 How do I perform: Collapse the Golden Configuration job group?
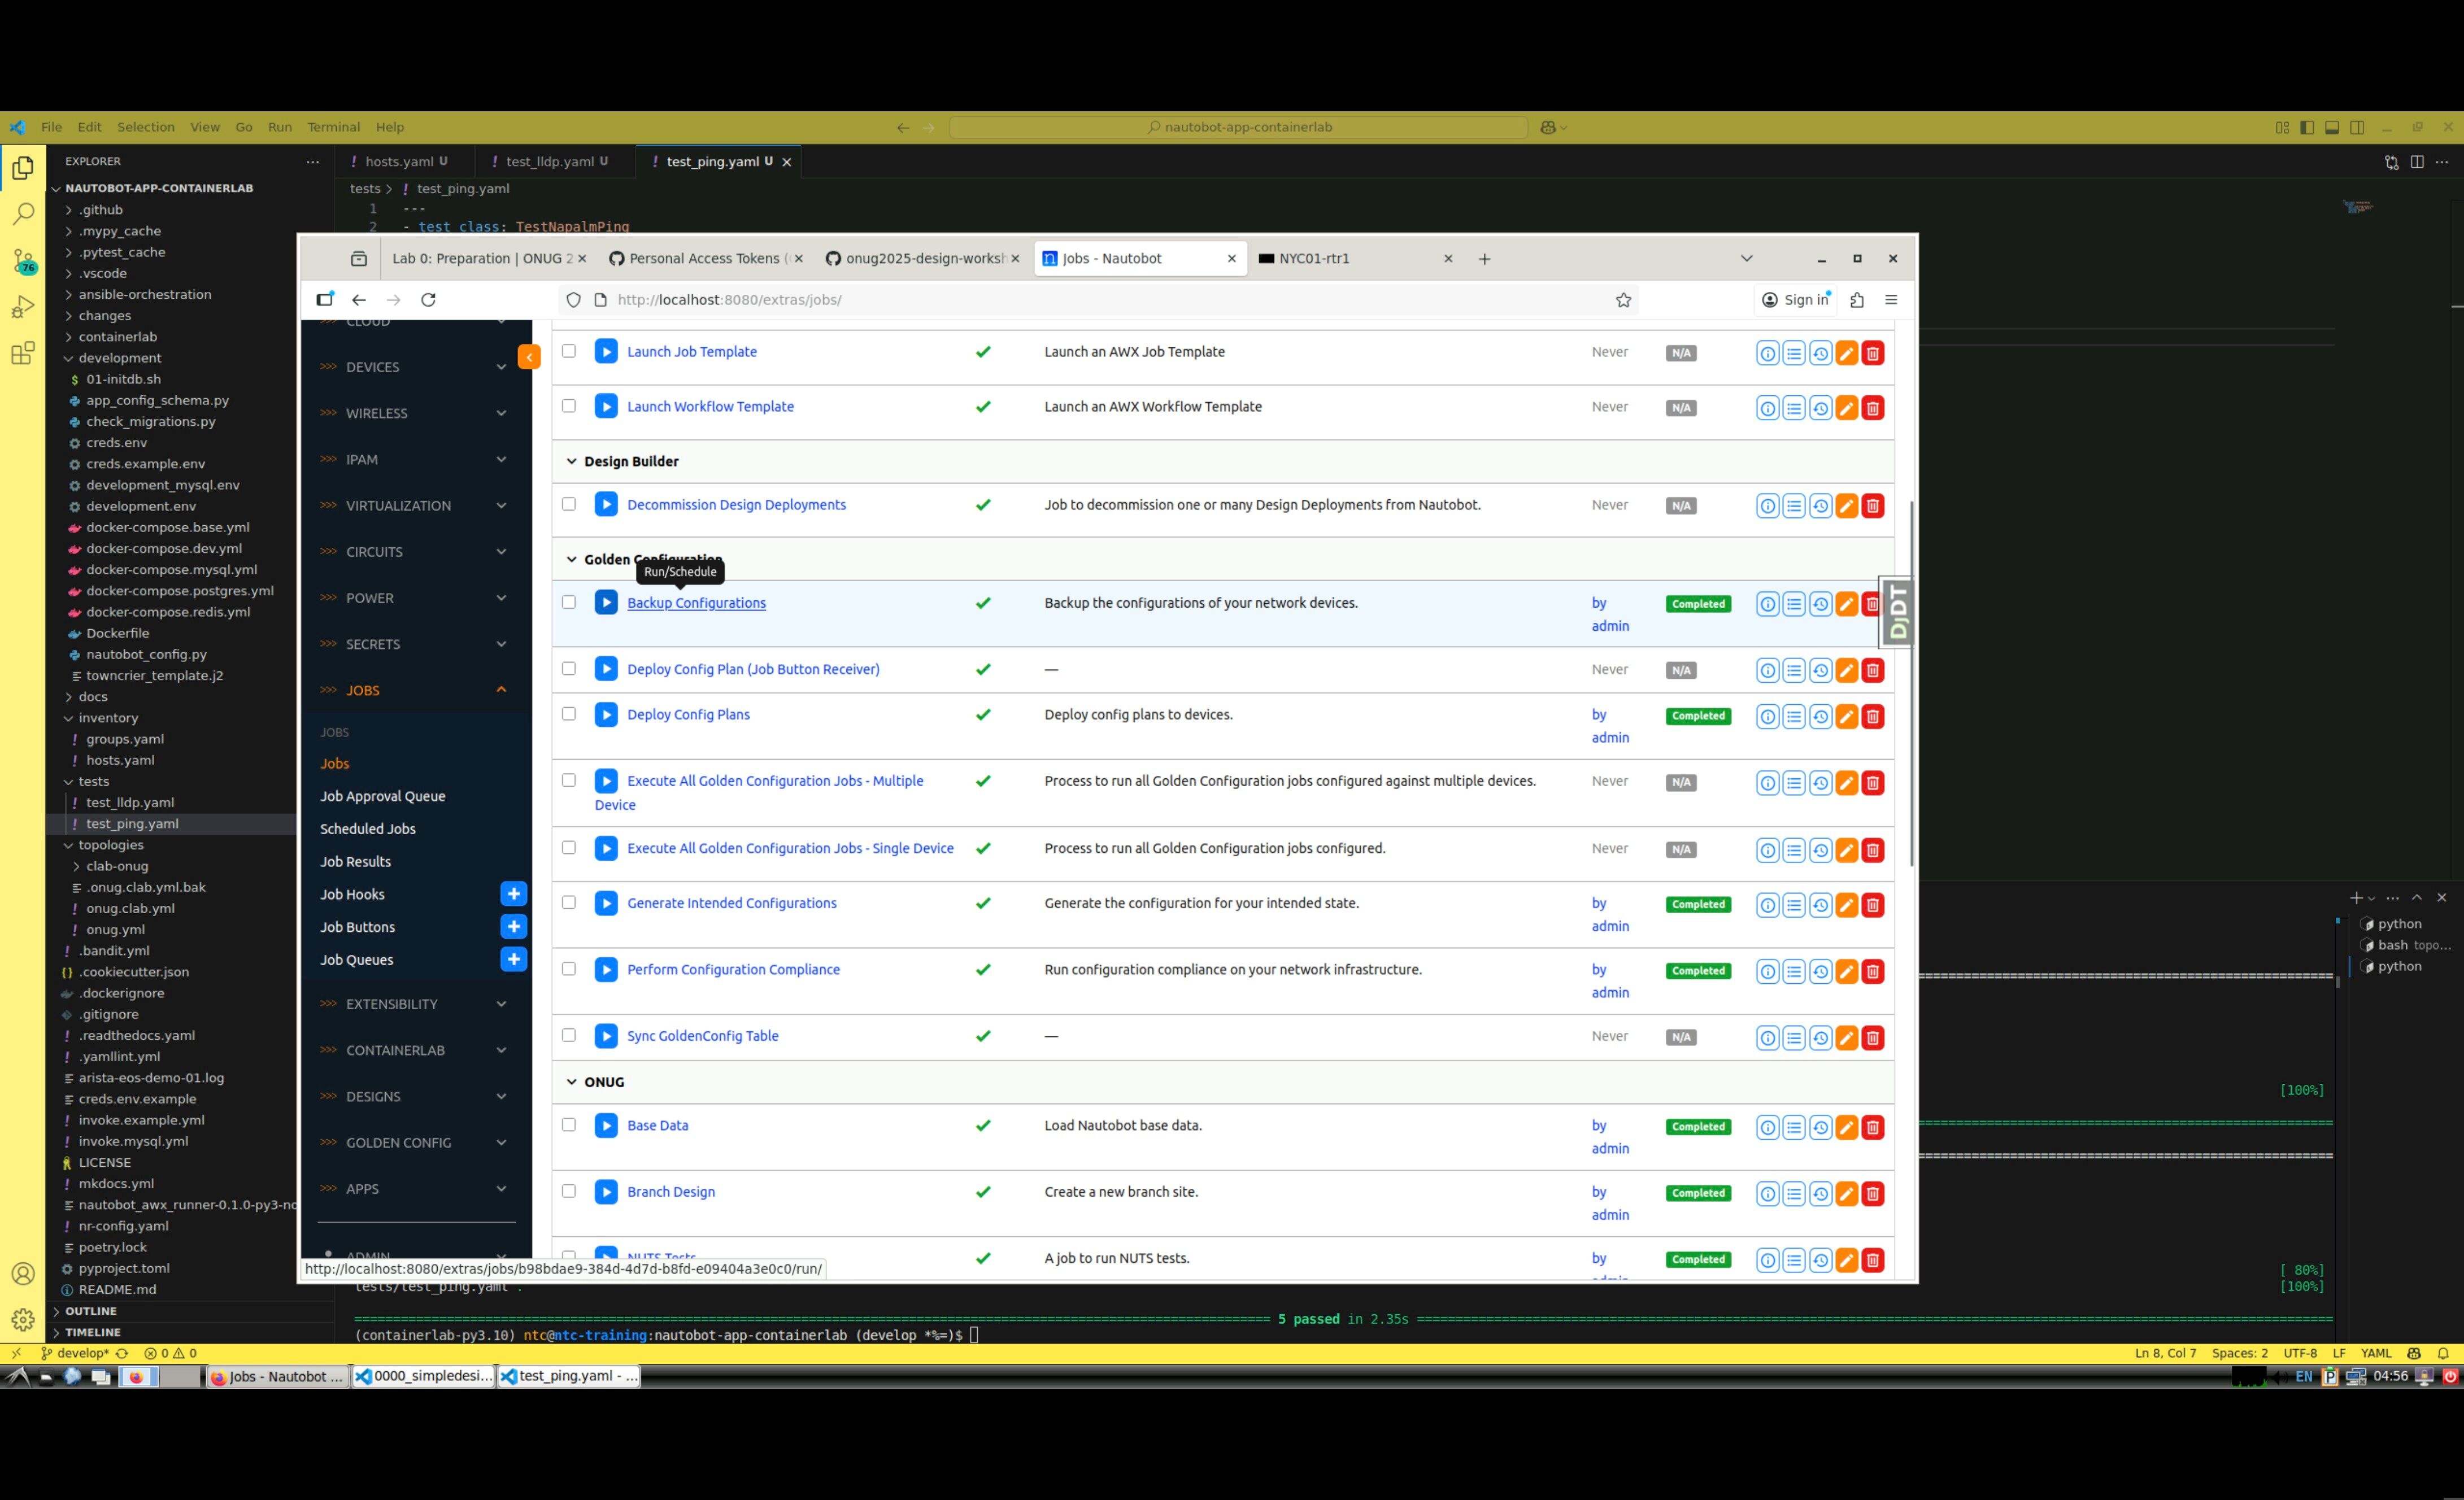coord(571,559)
